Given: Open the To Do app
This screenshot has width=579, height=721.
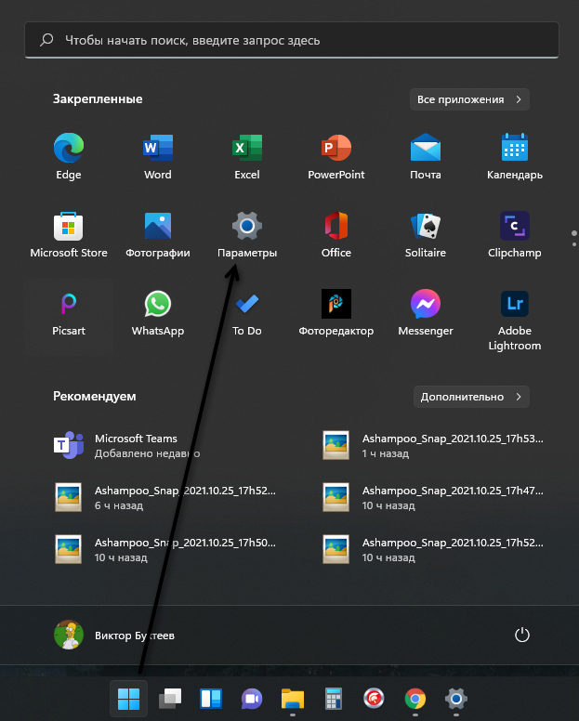Looking at the screenshot, I should (247, 313).
